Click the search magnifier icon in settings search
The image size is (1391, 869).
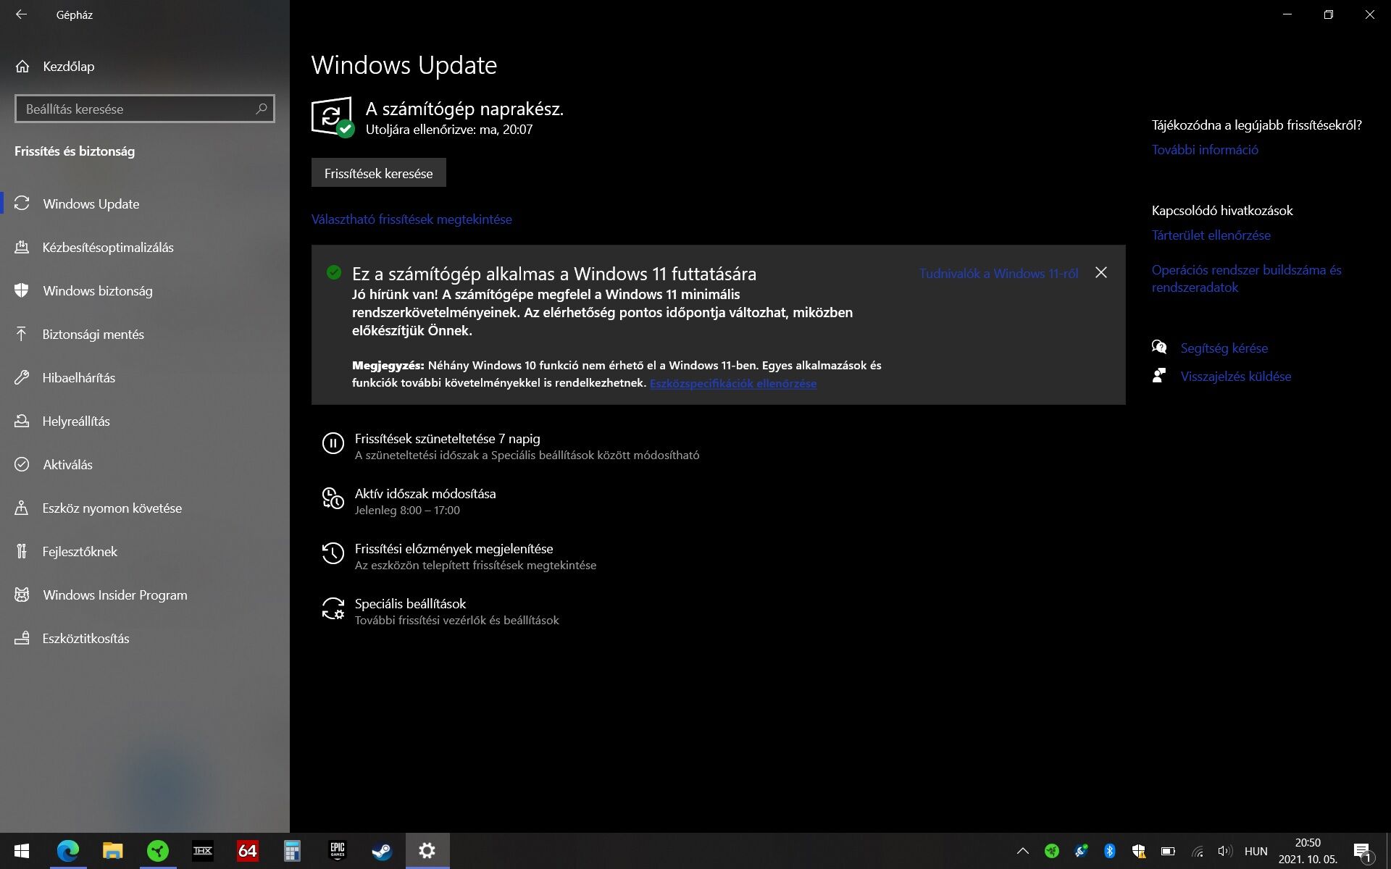[x=262, y=109]
